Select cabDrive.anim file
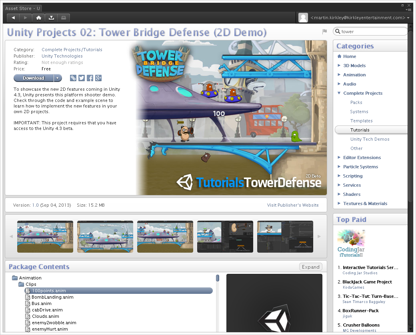 [47, 310]
